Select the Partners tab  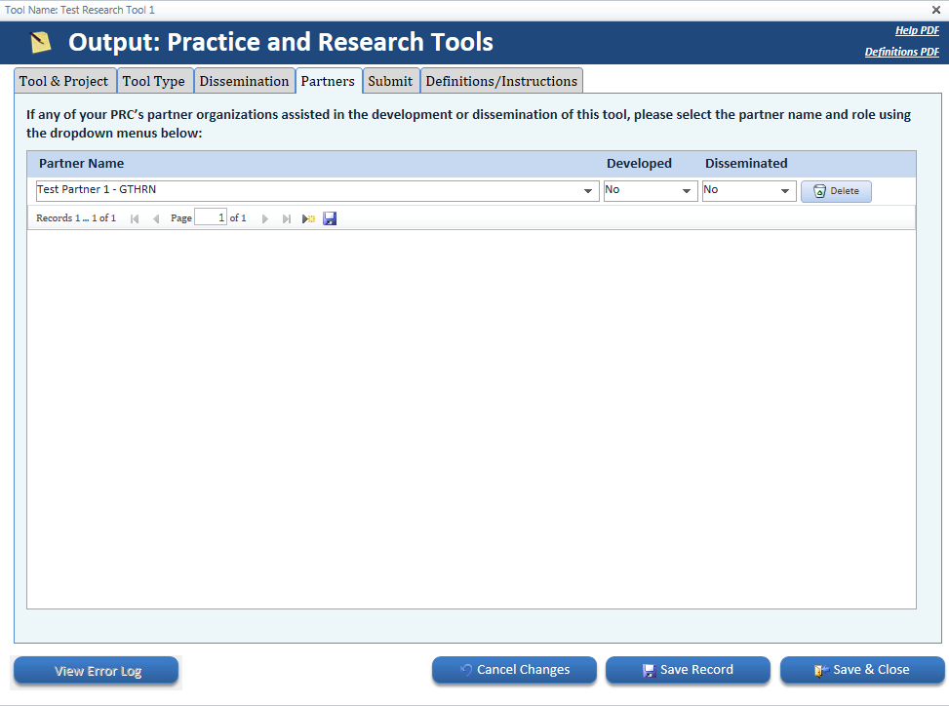pos(329,81)
